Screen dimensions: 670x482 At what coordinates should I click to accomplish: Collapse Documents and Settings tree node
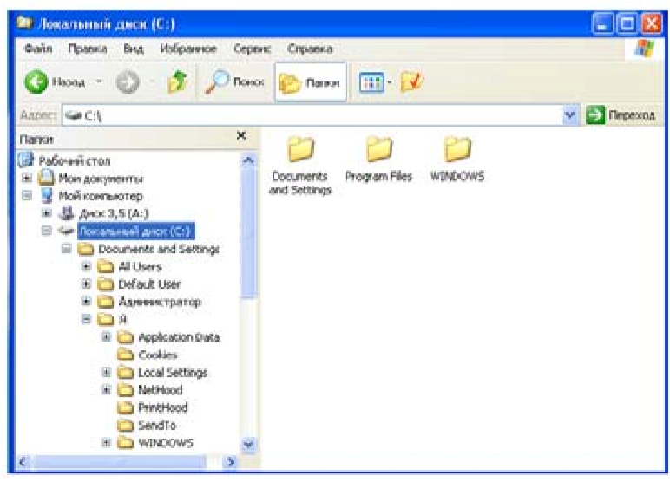pyautogui.click(x=67, y=249)
